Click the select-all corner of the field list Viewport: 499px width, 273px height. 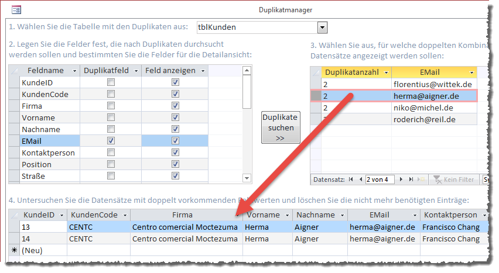click(14, 71)
